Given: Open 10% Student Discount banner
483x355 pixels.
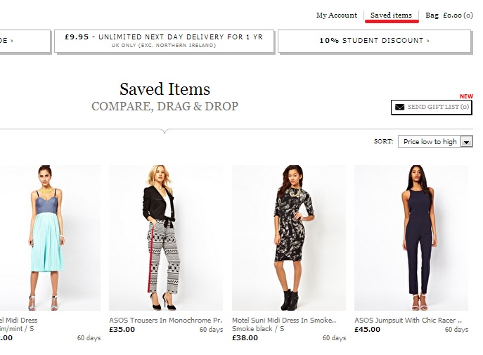Looking at the screenshot, I should tap(374, 41).
